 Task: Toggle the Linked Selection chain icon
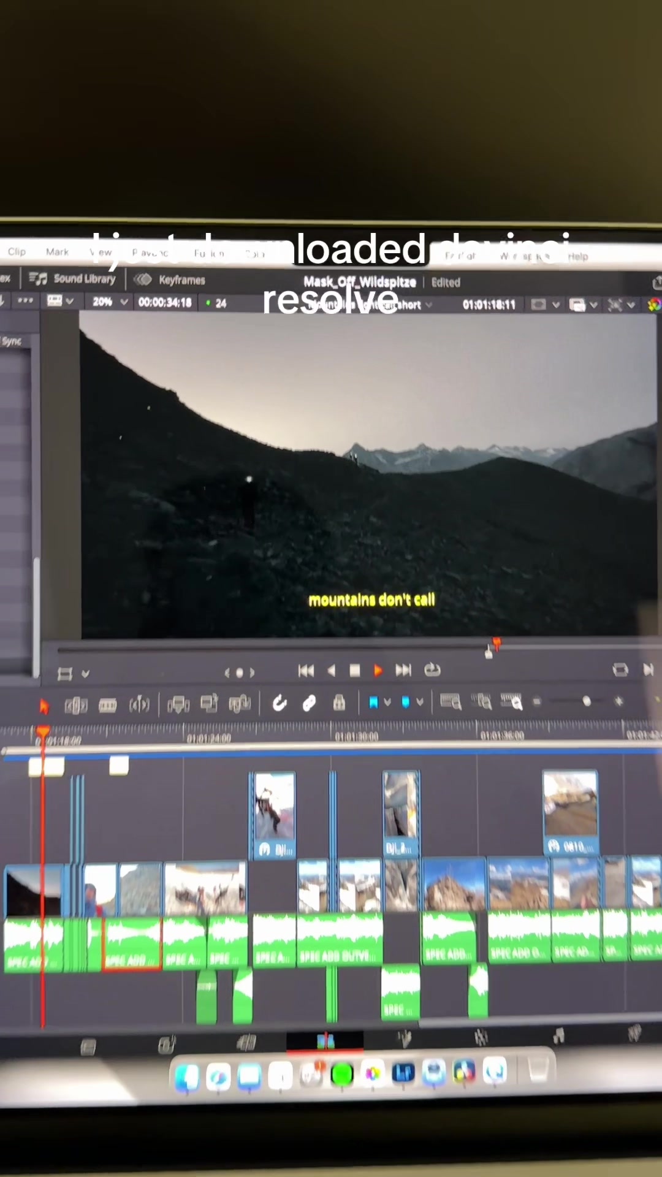tap(309, 703)
